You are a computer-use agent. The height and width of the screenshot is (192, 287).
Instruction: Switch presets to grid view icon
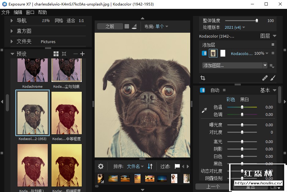pyautogui.click(x=56, y=54)
